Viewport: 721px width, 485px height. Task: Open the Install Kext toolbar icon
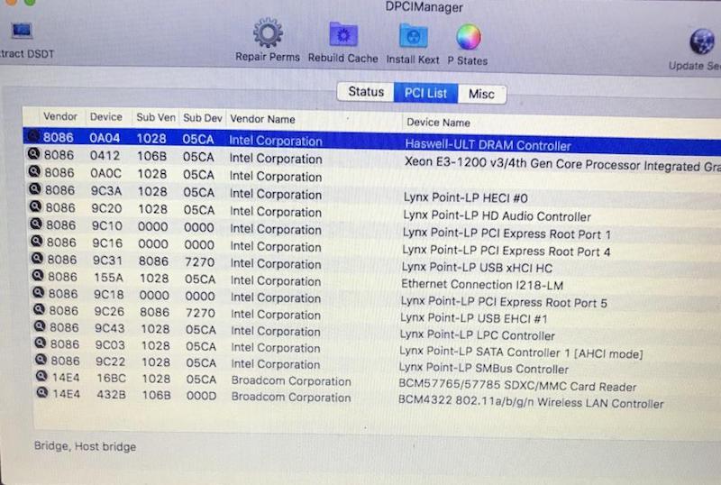point(413,35)
